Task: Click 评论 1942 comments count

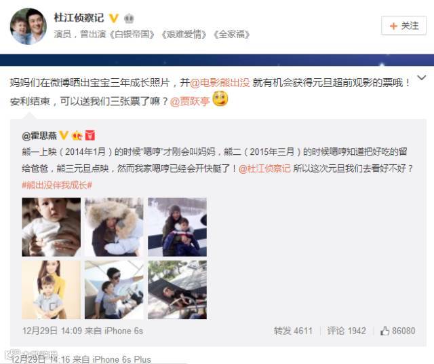Action: (x=347, y=331)
